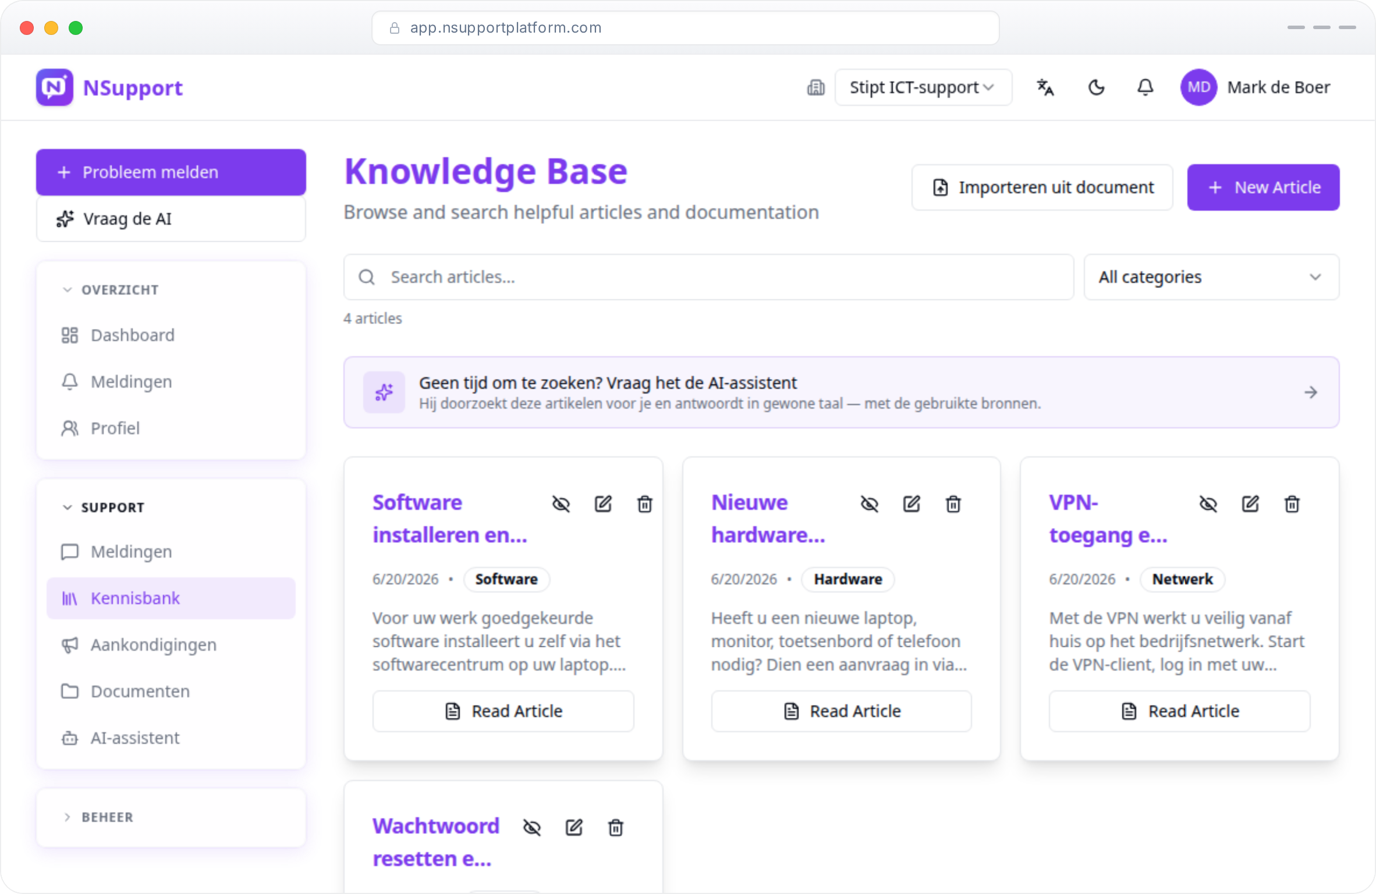This screenshot has height=894, width=1376.
Task: Click Importeren uit document button
Action: [x=1042, y=187]
